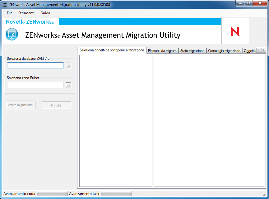Image resolution: width=269 pixels, height=199 pixels.
Task: Click the application icon in title bar
Action: click(x=5, y=5)
